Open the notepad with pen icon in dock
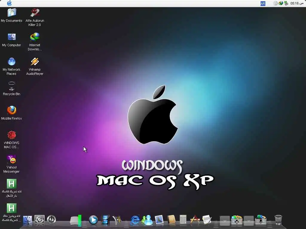The image size is (306, 229). 207,220
